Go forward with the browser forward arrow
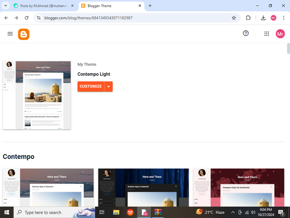Screen dimensions: 290x218 (x=16, y=18)
